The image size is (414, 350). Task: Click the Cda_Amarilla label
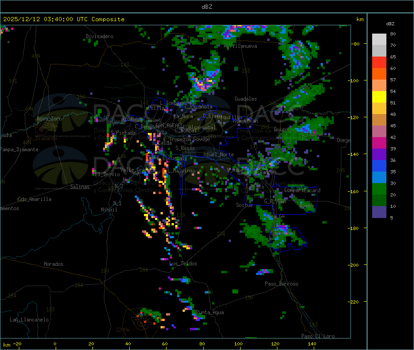point(34,199)
